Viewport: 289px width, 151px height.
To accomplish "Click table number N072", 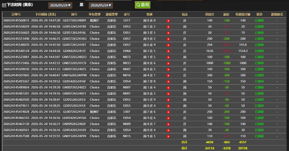I will click(127, 57).
